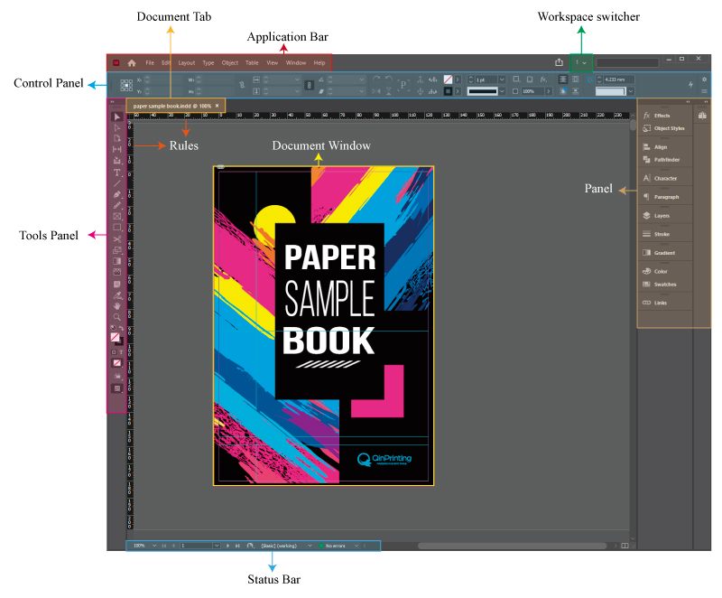Select the Direct Selection tool
Screen dimensions: 722x598
(117, 127)
